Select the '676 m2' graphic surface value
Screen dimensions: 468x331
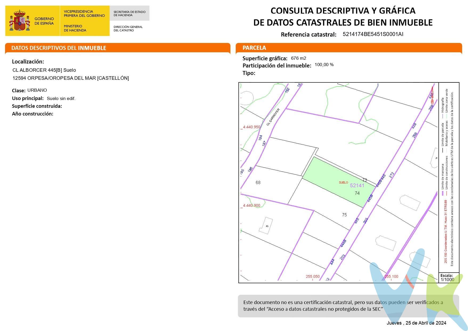(x=299, y=58)
